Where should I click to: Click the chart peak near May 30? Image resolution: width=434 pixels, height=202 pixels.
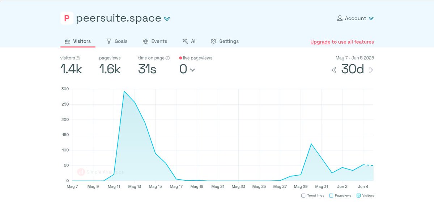[x=311, y=144]
